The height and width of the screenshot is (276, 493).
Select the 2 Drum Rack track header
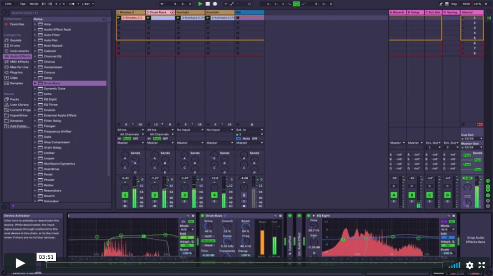160,12
